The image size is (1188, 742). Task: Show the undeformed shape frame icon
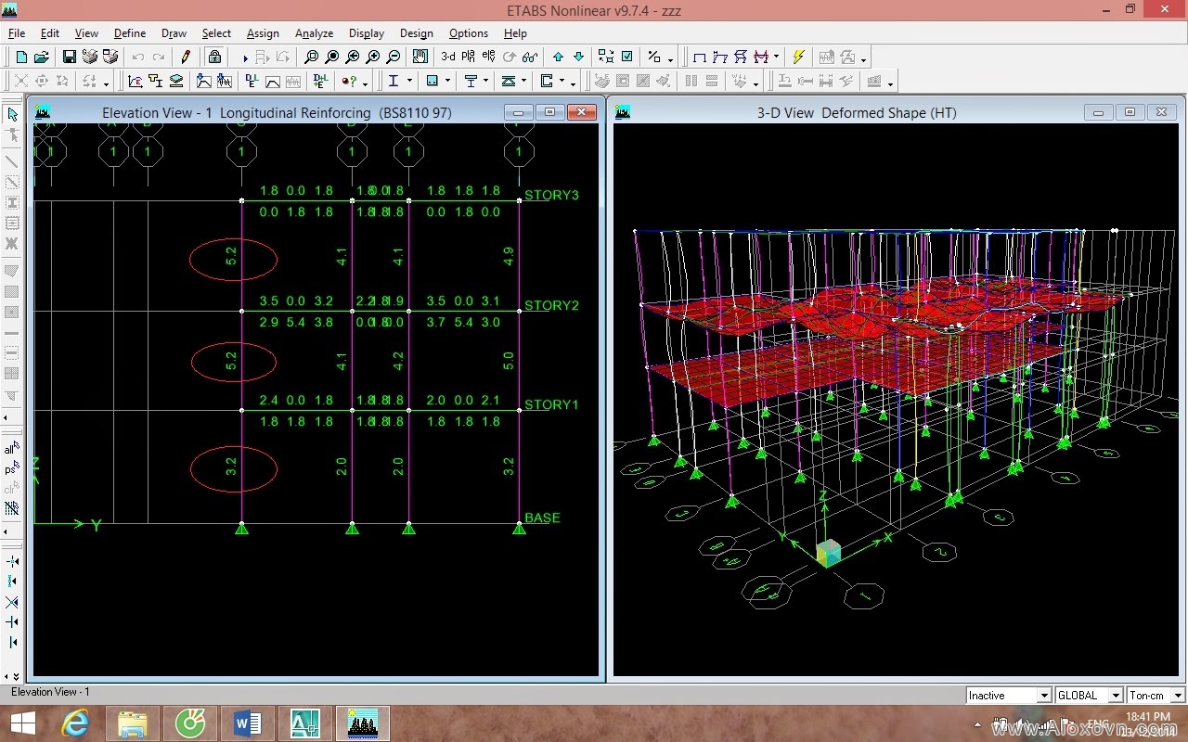click(700, 58)
